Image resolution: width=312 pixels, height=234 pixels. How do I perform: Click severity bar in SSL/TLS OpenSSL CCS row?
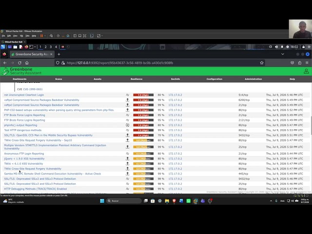143,136
